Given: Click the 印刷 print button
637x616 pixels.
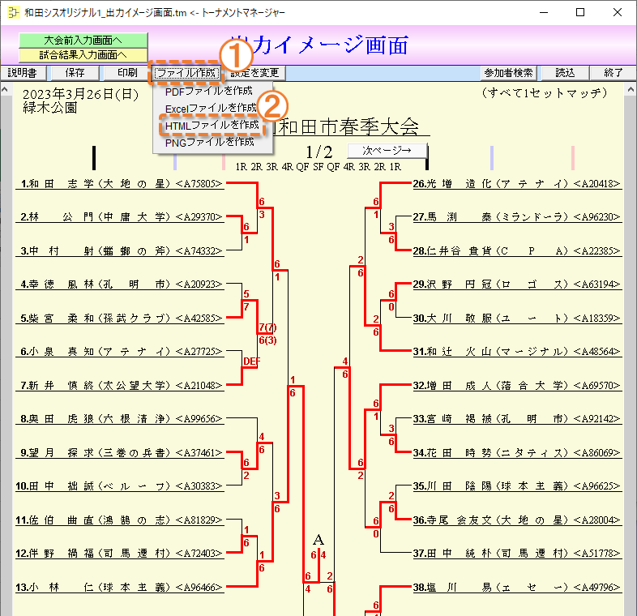Looking at the screenshot, I should (127, 73).
